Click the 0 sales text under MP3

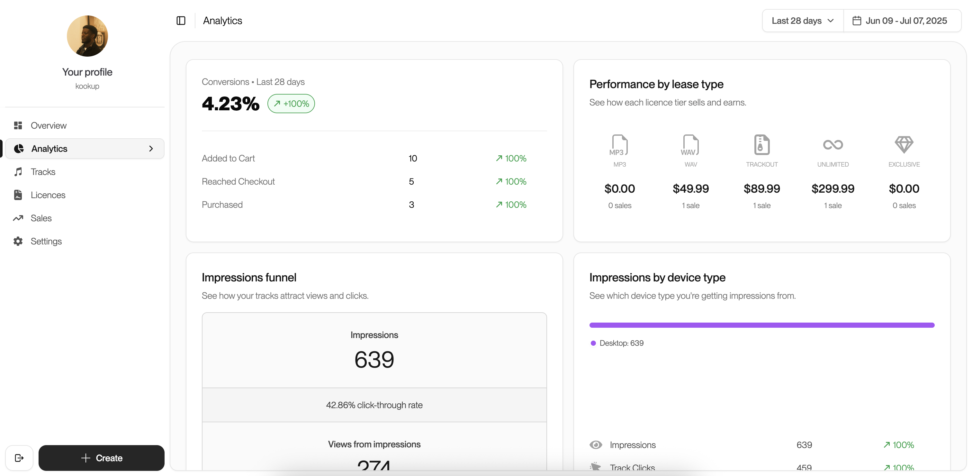coord(620,205)
